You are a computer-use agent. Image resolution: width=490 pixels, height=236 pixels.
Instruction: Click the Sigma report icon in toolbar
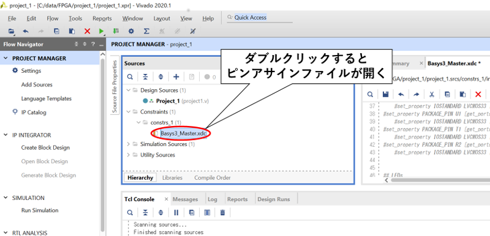pyautogui.click(x=146, y=31)
